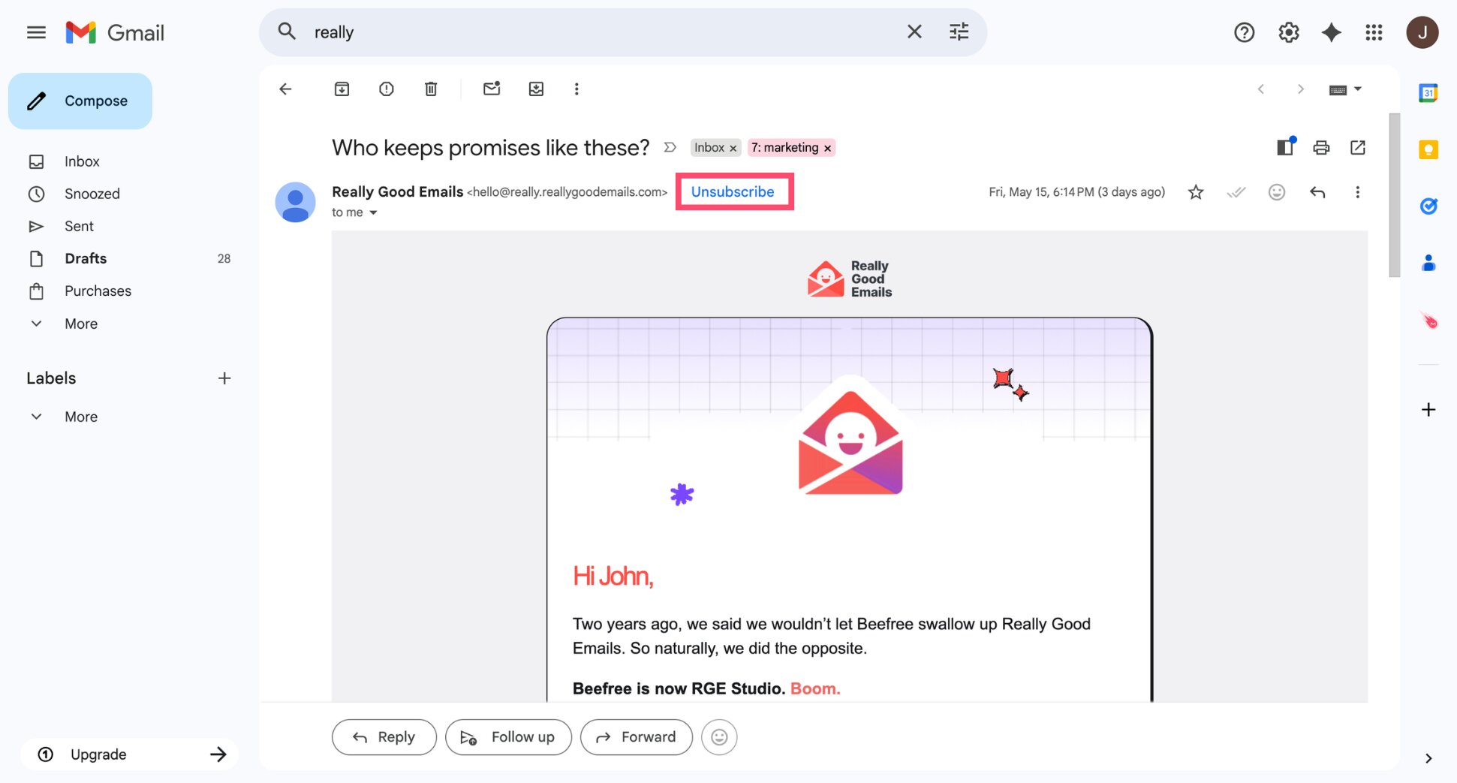The image size is (1457, 783).
Task: Open the input tools keyboard dropdown
Action: 1345,89
